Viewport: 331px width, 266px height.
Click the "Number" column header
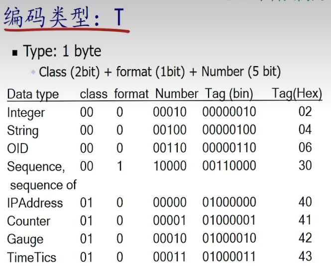[177, 93]
